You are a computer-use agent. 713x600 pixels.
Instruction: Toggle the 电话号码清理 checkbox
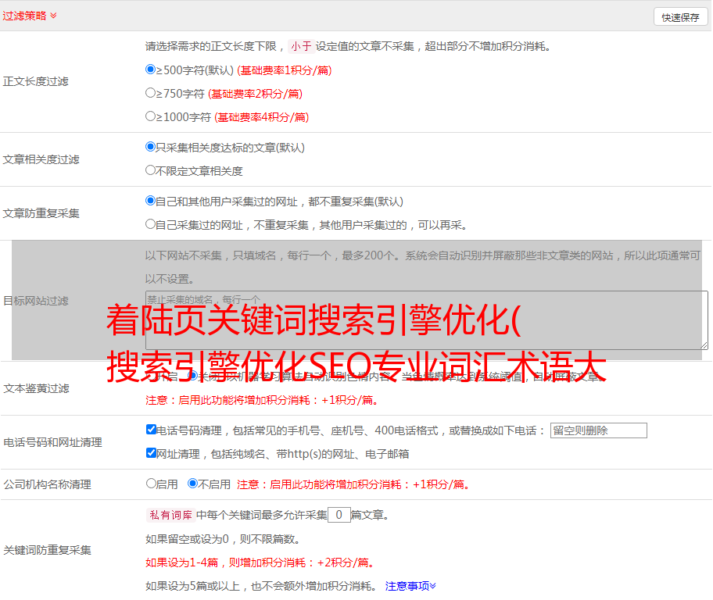[152, 430]
